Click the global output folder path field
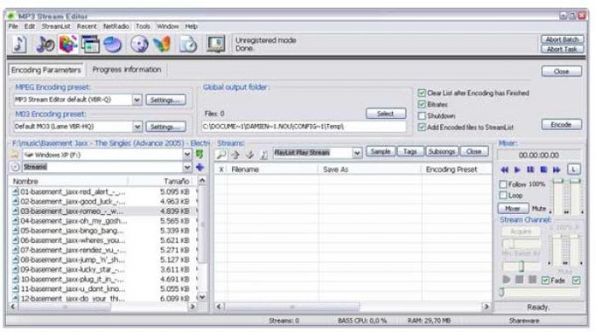Image resolution: width=595 pixels, height=332 pixels. (304, 127)
